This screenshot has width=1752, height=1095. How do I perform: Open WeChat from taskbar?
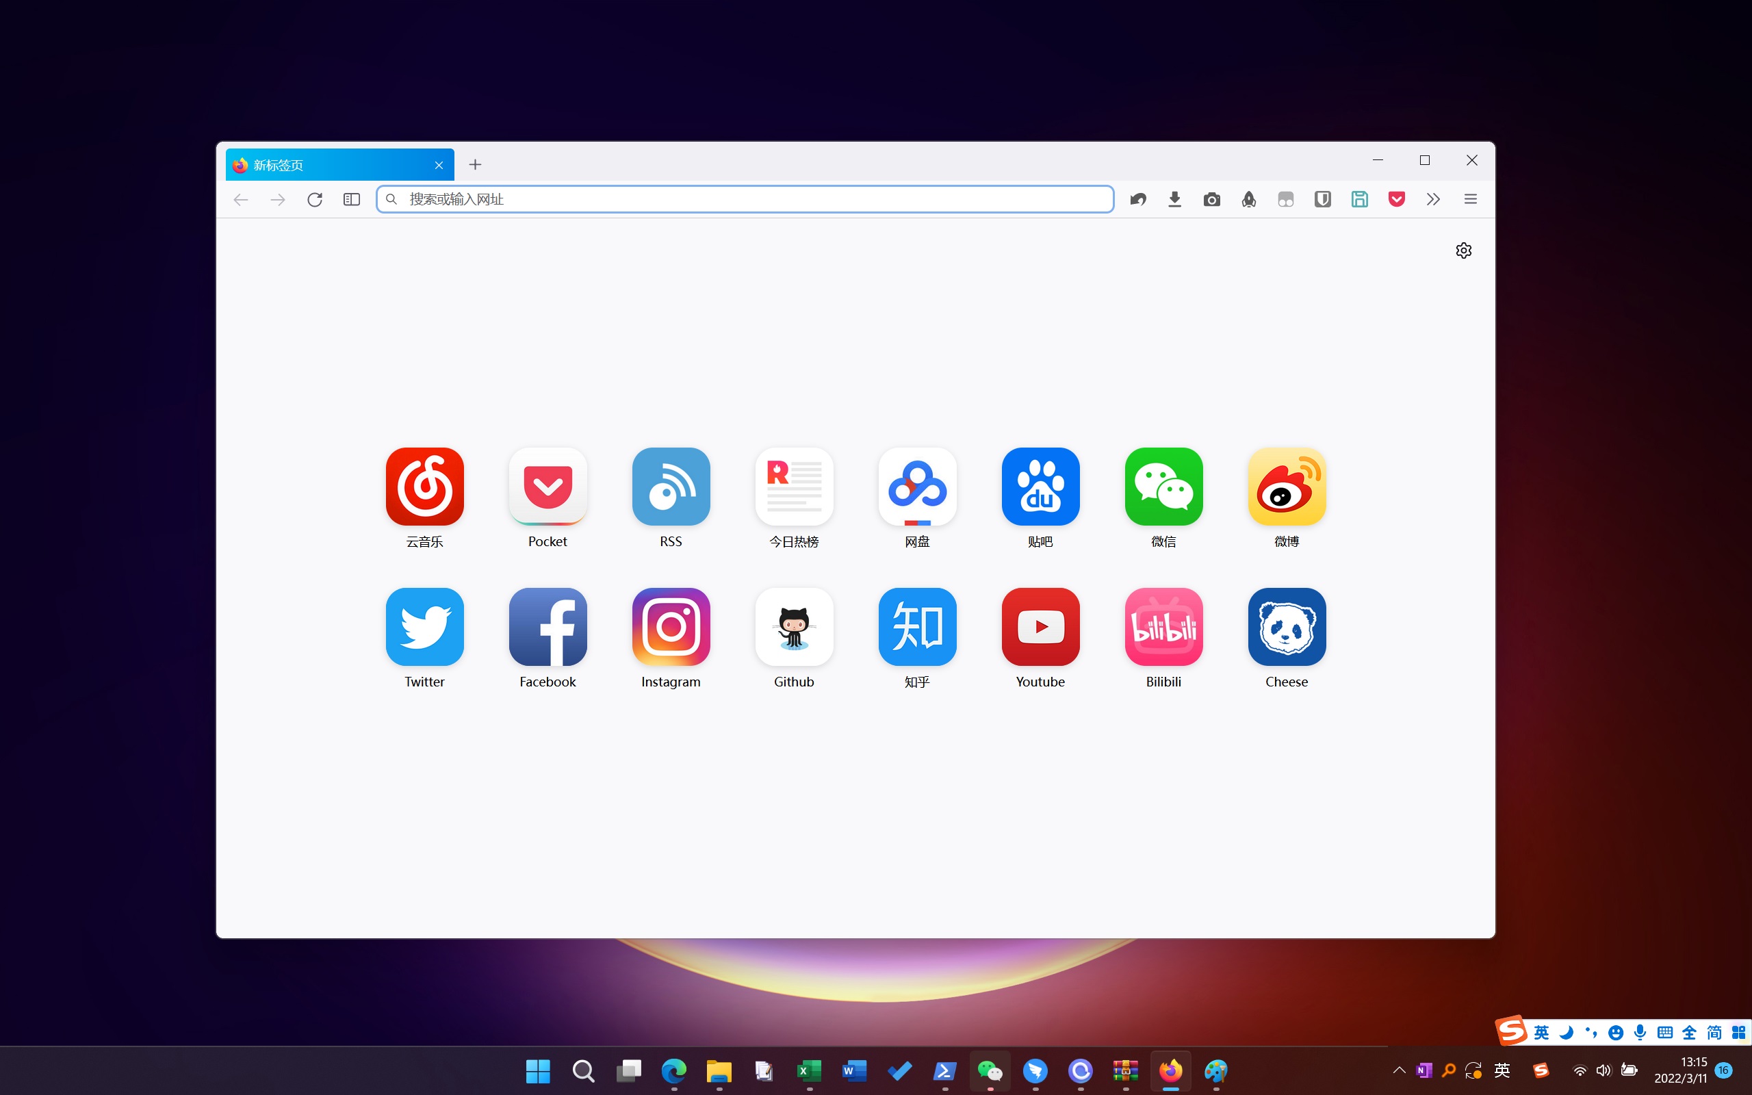(x=990, y=1070)
